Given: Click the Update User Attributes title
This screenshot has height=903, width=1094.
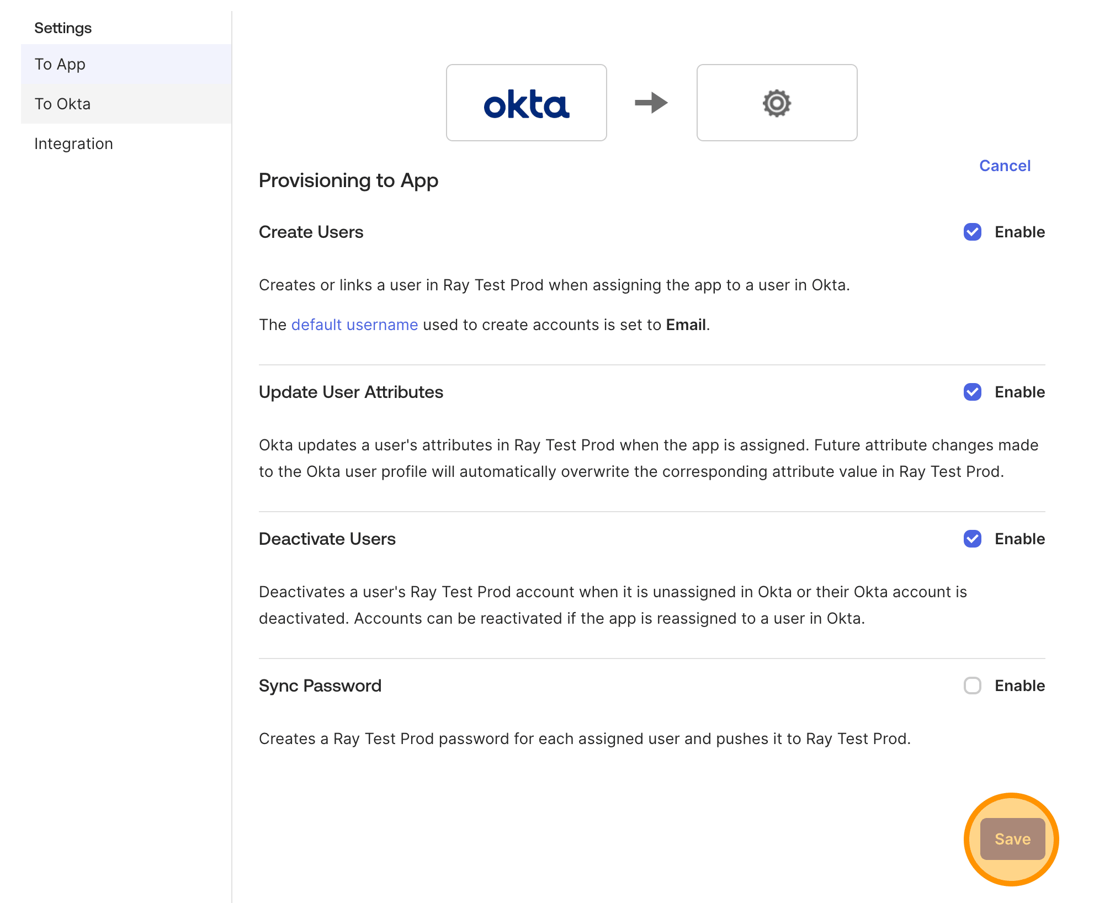Looking at the screenshot, I should 350,392.
